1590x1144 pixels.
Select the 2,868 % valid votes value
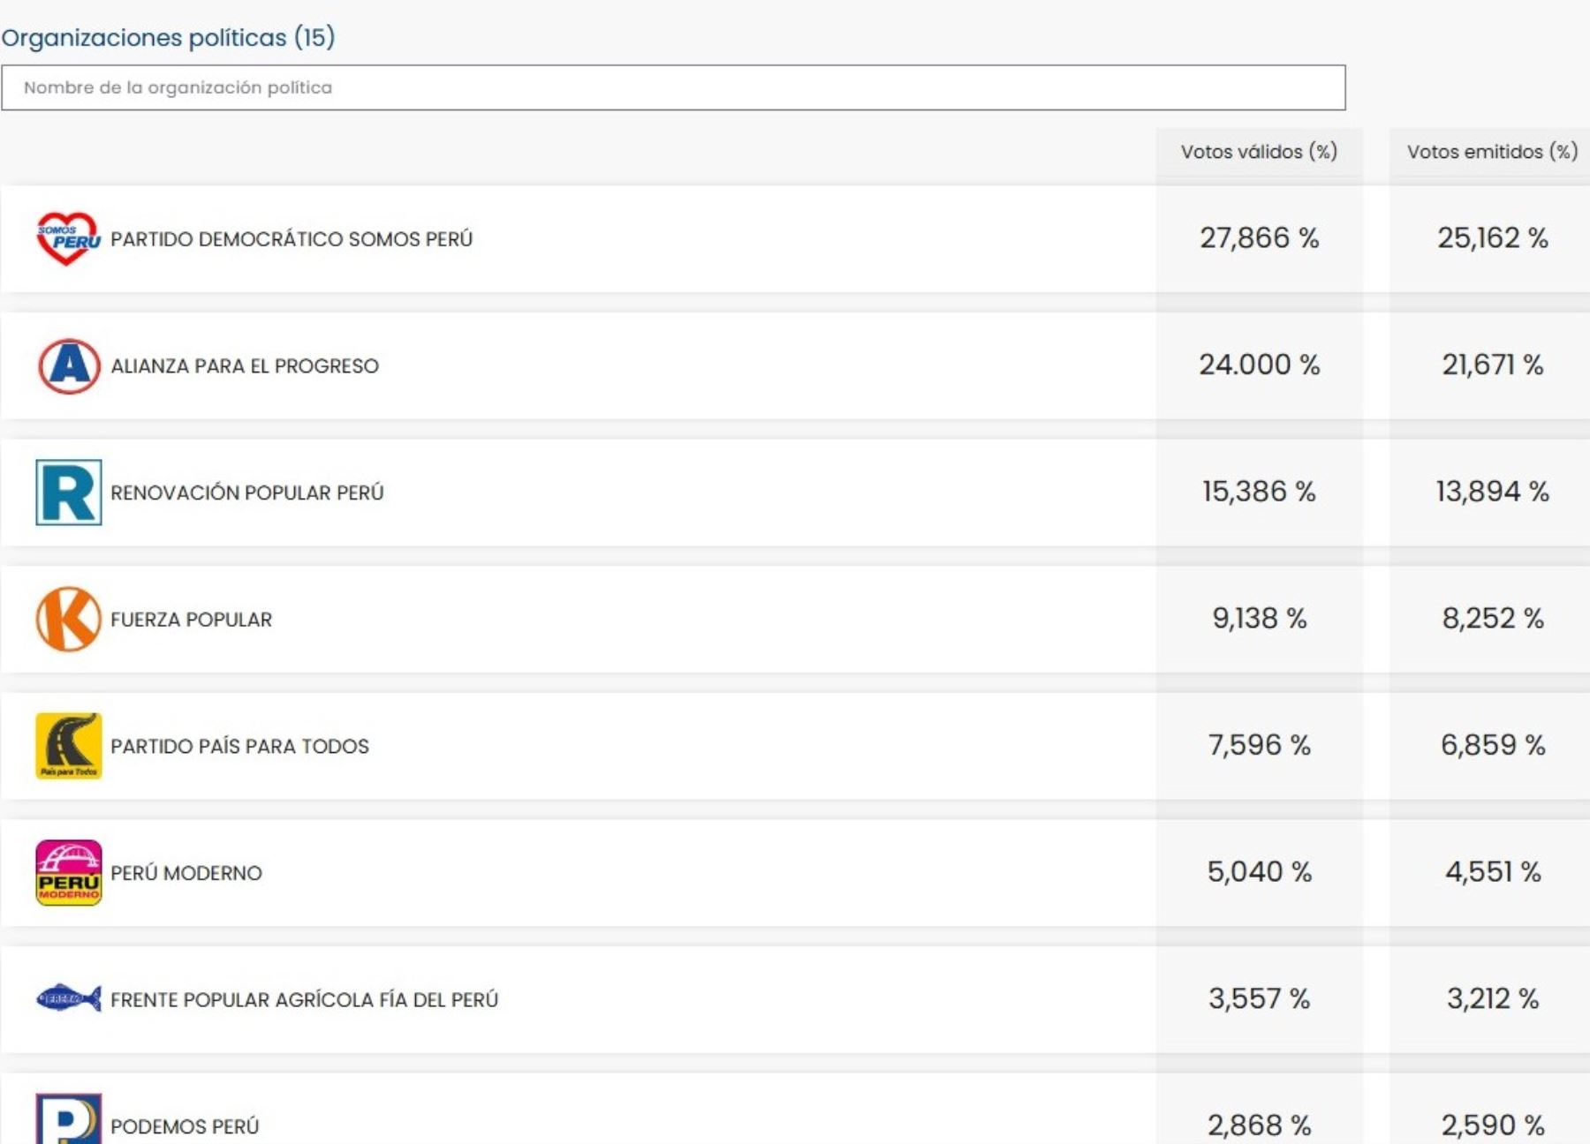[1259, 1125]
